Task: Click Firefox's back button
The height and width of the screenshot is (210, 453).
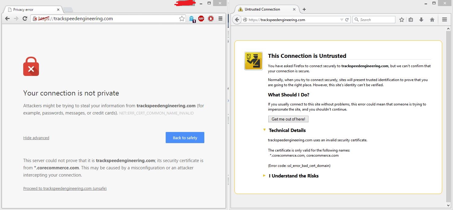Action: point(237,20)
